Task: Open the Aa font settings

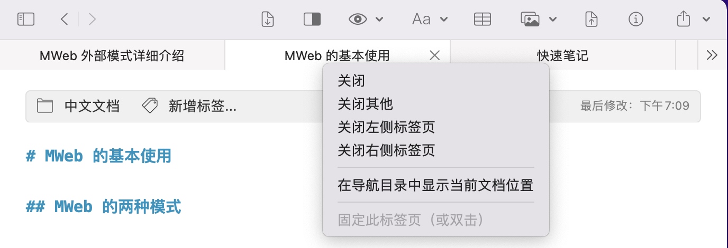Action: click(421, 20)
